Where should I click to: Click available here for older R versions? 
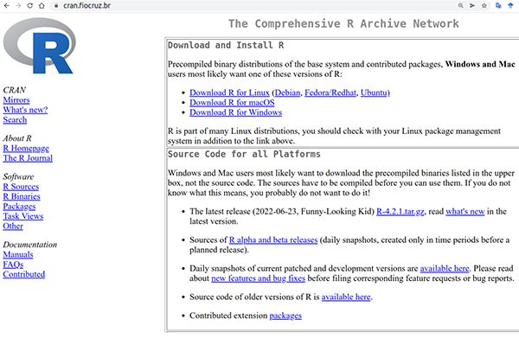[x=346, y=297]
